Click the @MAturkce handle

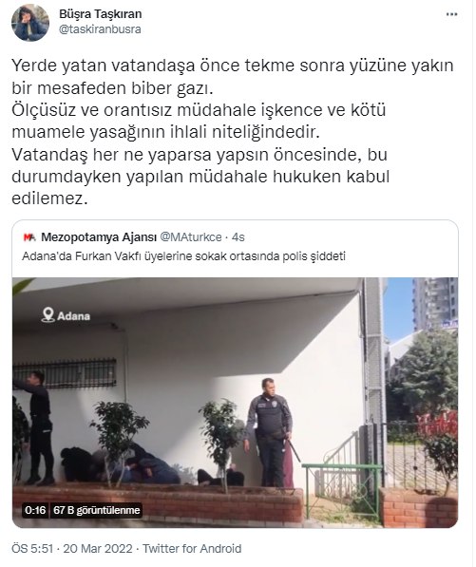[191, 237]
